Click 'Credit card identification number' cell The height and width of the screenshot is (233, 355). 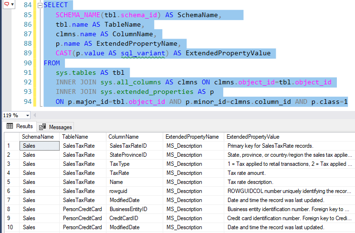tap(289, 218)
